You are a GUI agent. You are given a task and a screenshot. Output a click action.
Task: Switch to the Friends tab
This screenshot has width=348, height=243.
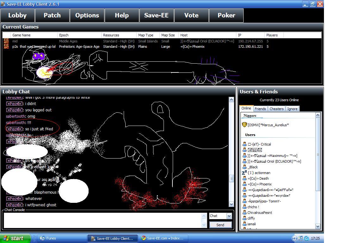[260, 109]
